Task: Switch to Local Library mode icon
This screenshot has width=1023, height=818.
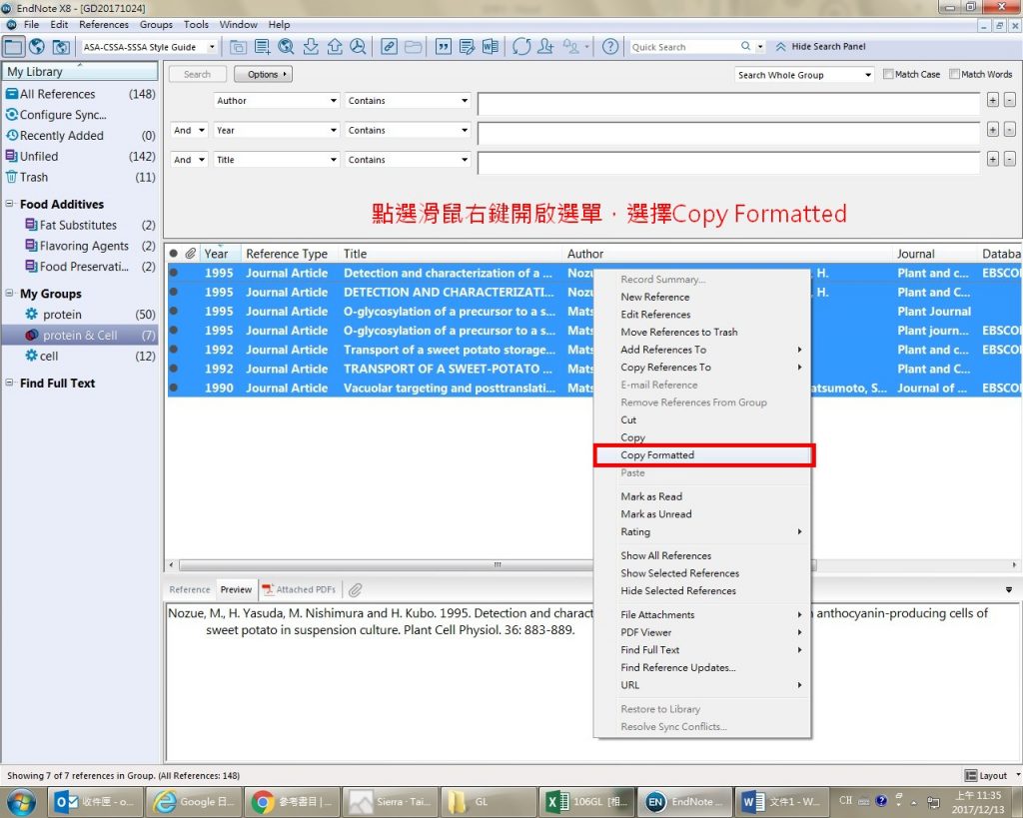Action: [x=13, y=46]
